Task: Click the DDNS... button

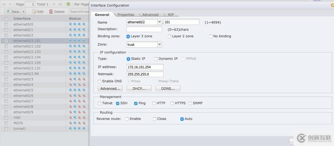Action: tap(168, 88)
